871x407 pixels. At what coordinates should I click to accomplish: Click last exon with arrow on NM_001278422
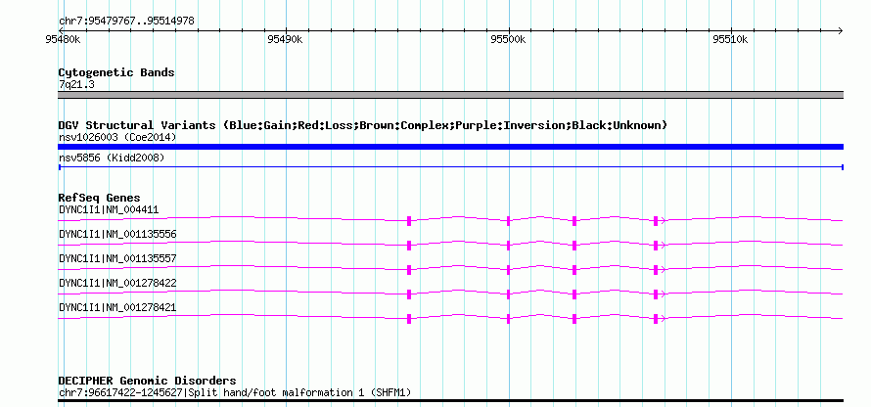pyautogui.click(x=656, y=294)
